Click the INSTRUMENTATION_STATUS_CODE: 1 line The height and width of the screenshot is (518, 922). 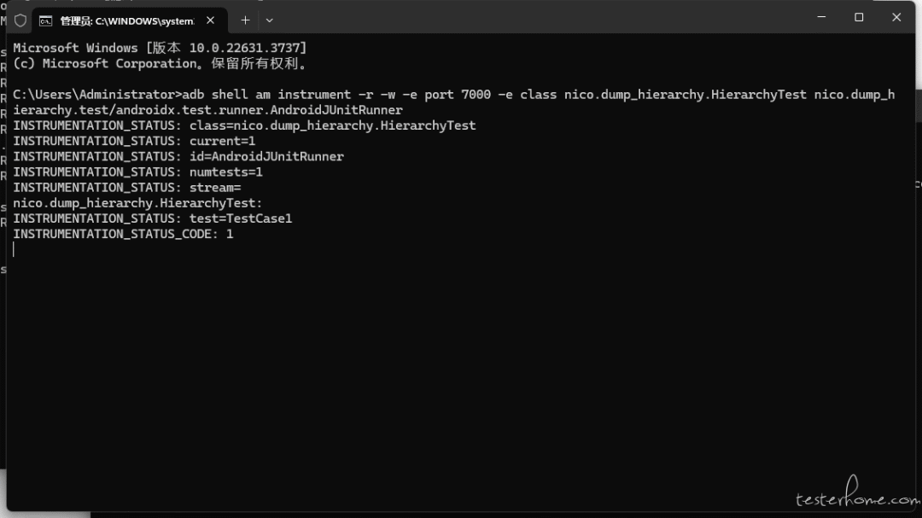tap(123, 234)
